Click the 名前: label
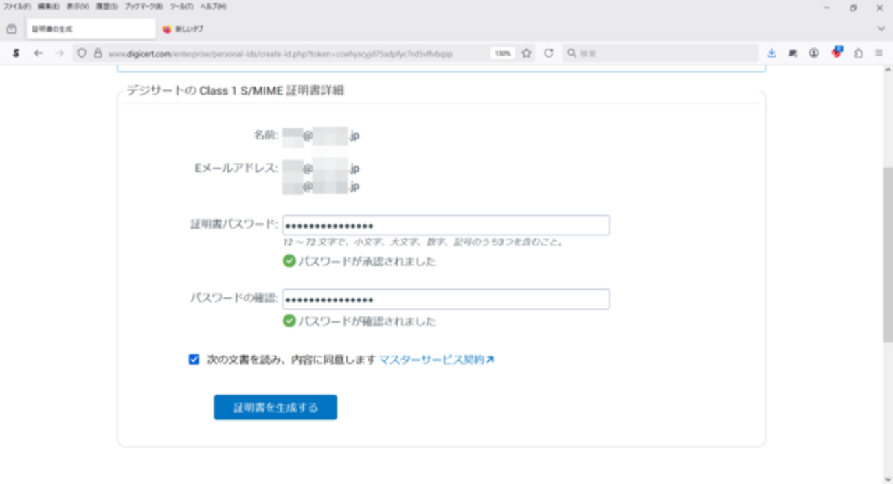This screenshot has width=893, height=484. point(266,135)
